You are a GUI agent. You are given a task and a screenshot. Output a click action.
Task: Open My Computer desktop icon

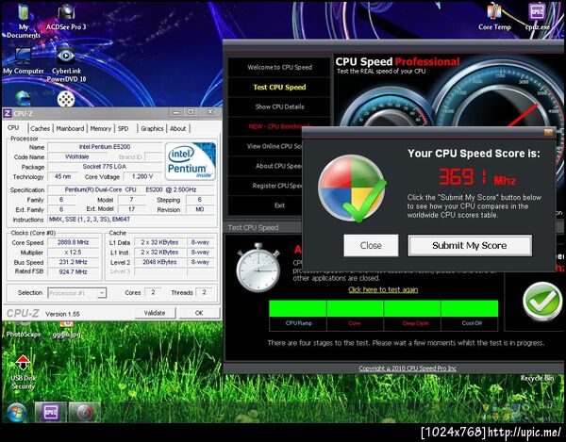click(x=23, y=60)
